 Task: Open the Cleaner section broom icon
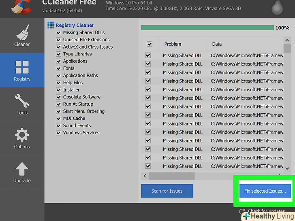pyautogui.click(x=23, y=32)
